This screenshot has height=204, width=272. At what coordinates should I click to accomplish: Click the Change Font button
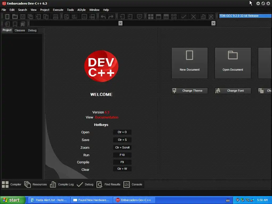(233, 91)
